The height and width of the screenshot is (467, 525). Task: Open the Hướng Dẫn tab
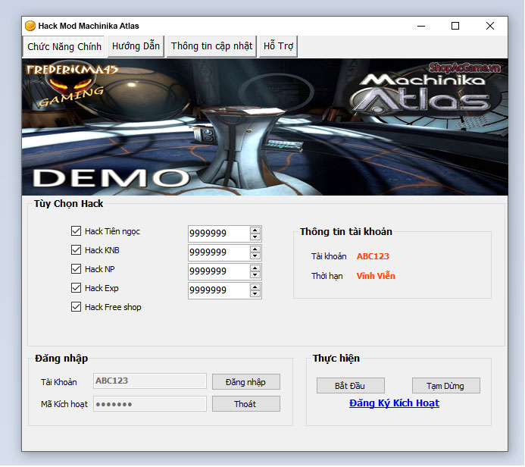tap(136, 46)
